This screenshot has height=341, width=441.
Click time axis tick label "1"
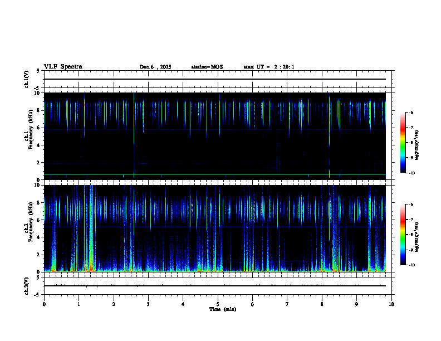coord(79,304)
